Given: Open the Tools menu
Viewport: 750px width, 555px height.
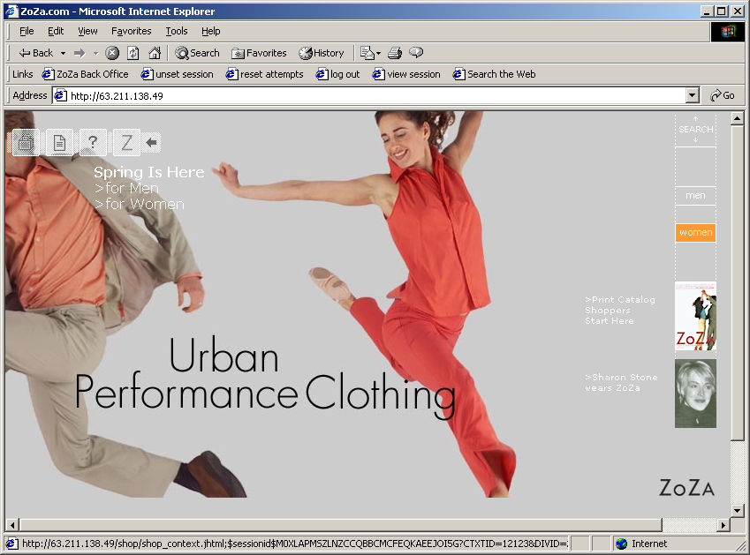Looking at the screenshot, I should (x=177, y=31).
